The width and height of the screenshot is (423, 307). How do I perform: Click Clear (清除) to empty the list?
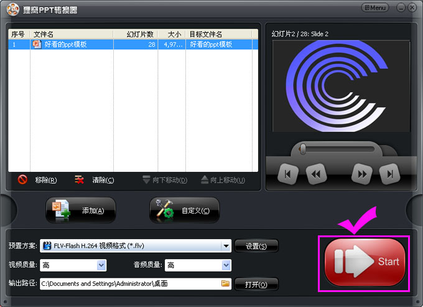[103, 180]
